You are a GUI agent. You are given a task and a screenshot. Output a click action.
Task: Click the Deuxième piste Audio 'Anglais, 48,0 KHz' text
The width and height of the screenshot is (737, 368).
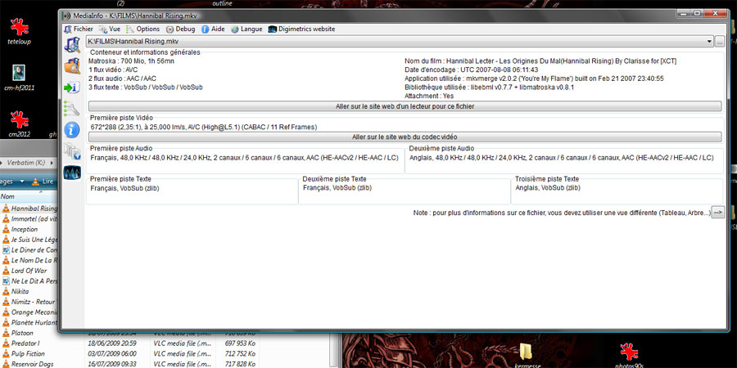point(561,158)
